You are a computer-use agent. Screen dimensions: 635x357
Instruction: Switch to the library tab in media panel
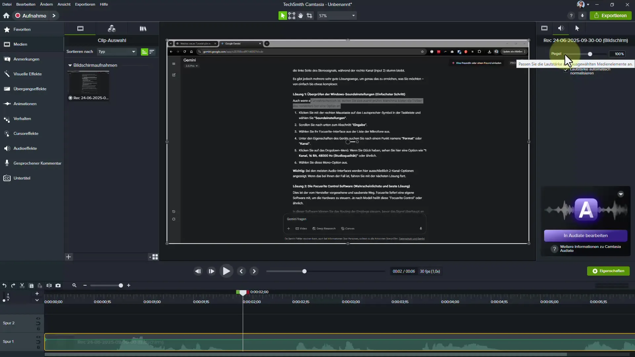point(143,29)
